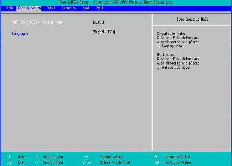Click the Change Values legend
The width and height of the screenshot is (232, 166).
111,157
